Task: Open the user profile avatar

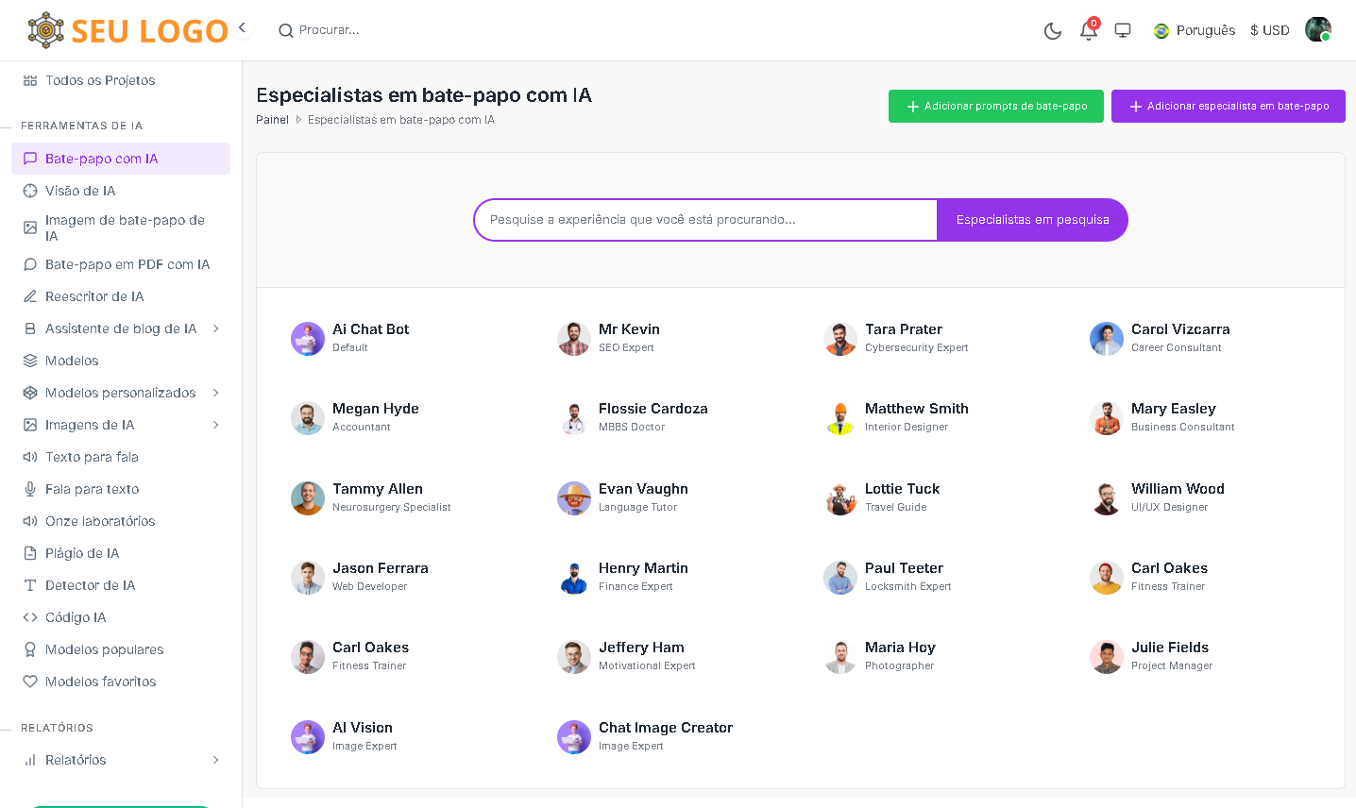Action: coord(1317,30)
